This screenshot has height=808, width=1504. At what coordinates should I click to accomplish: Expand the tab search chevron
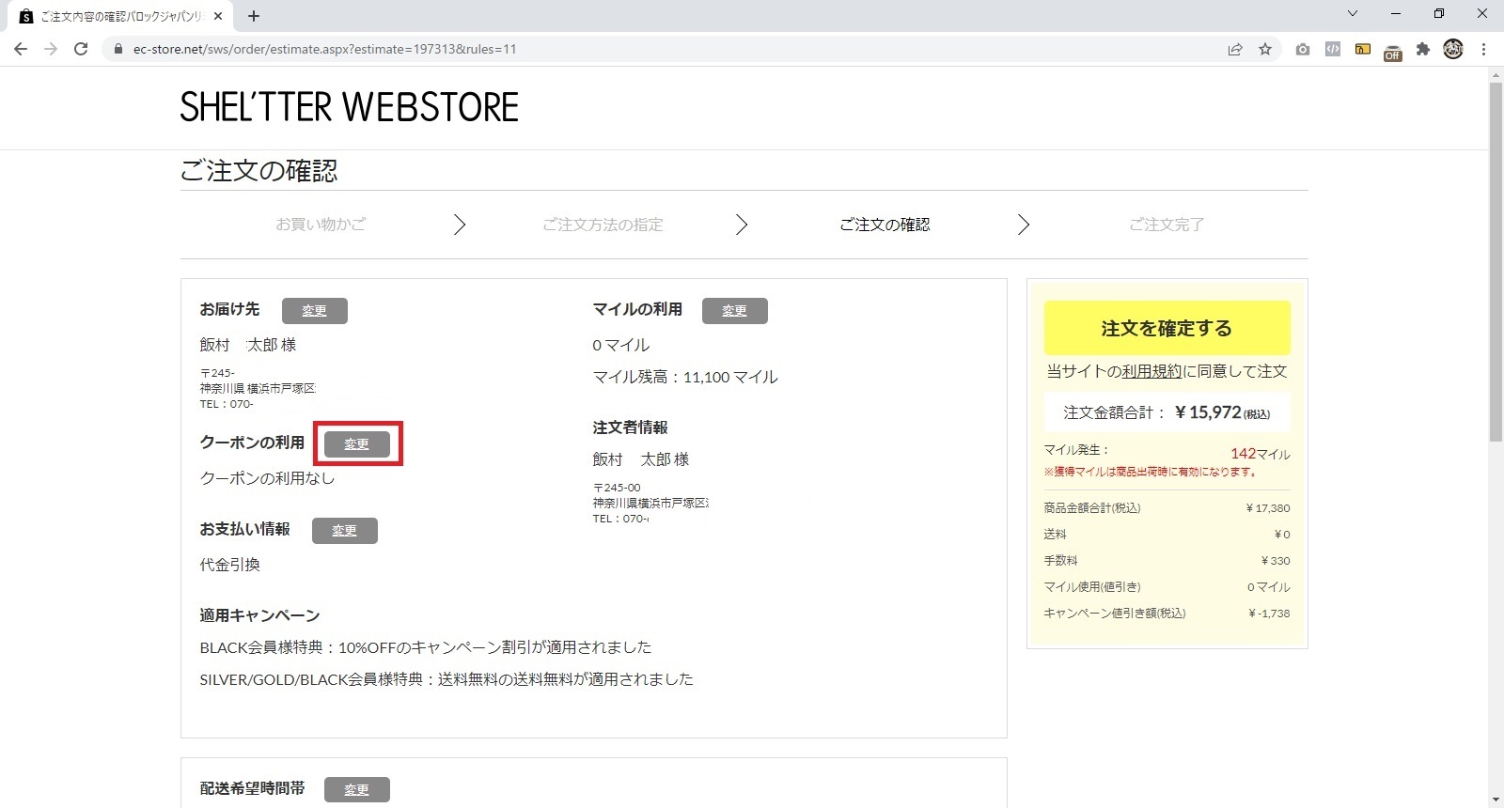tap(1353, 14)
